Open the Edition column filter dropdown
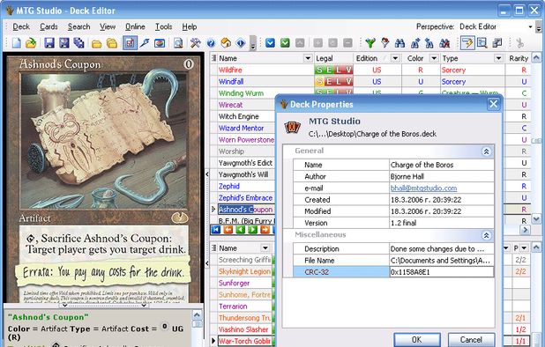Viewport: 545px width, 347px height. click(395, 58)
